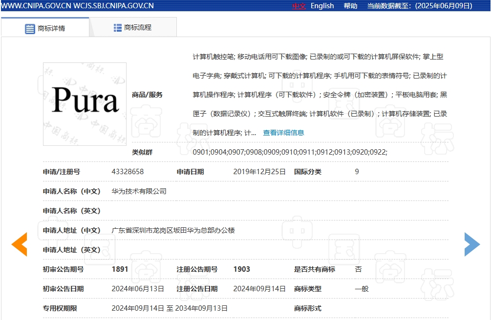Click the 申请日期 label

tap(190, 172)
